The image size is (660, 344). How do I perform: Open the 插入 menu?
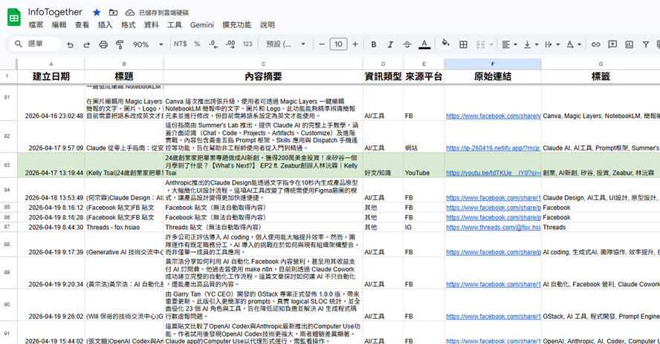pyautogui.click(x=105, y=24)
